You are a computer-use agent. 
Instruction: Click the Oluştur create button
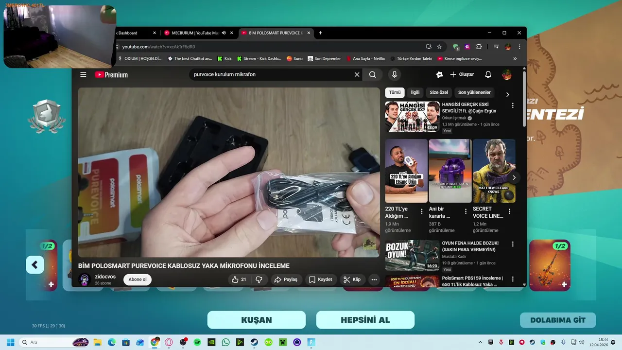[462, 74]
